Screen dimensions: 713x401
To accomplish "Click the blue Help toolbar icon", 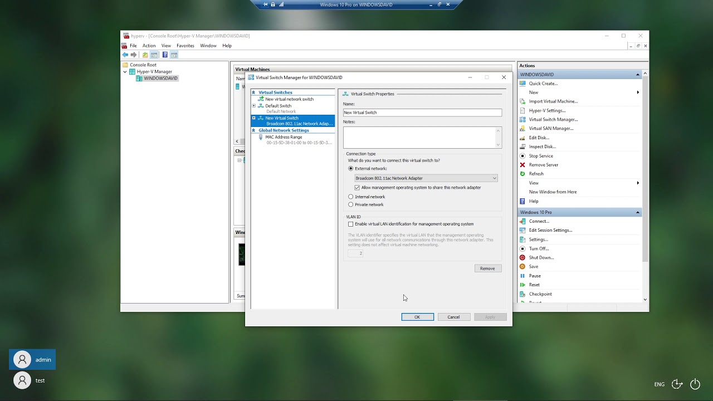I will coord(165,55).
